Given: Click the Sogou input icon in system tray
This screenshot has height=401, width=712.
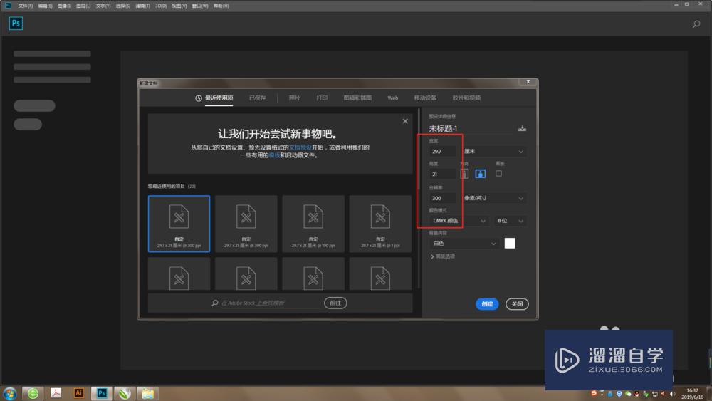Looking at the screenshot, I should pyautogui.click(x=594, y=393).
